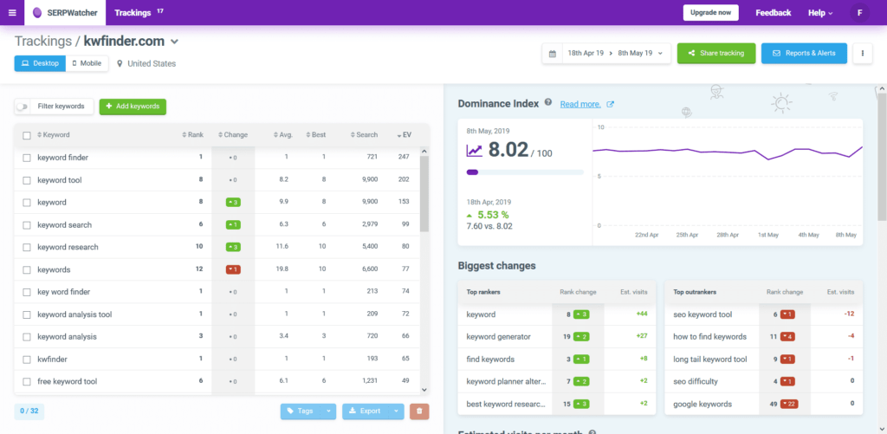Image resolution: width=887 pixels, height=434 pixels.
Task: Click the SERPWatcher logo
Action: coord(64,13)
